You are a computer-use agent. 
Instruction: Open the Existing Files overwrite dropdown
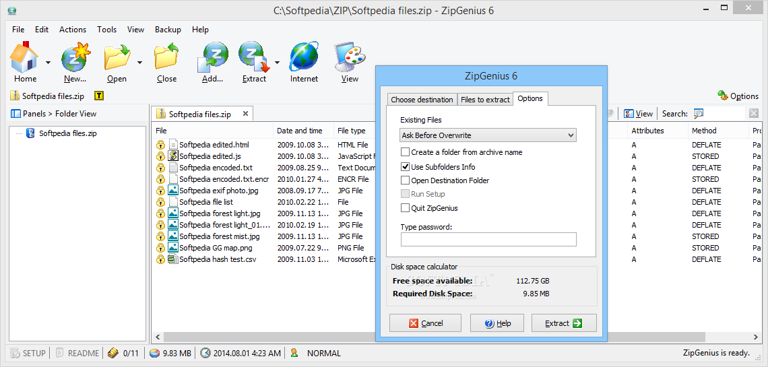[x=488, y=135]
